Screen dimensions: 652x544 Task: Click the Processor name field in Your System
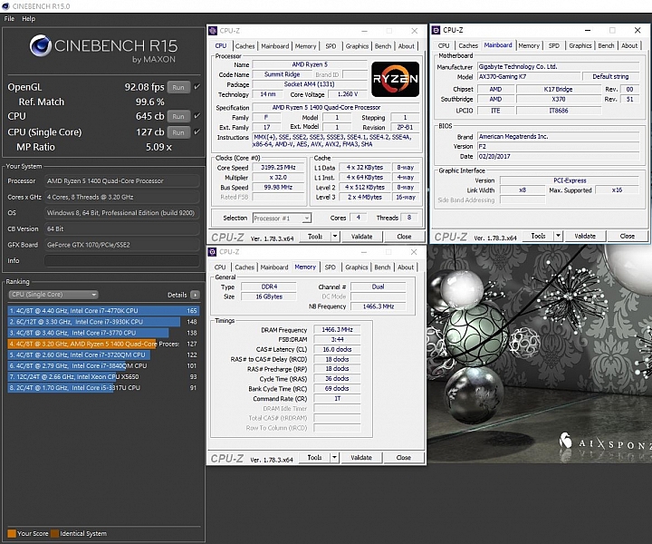[x=122, y=181]
